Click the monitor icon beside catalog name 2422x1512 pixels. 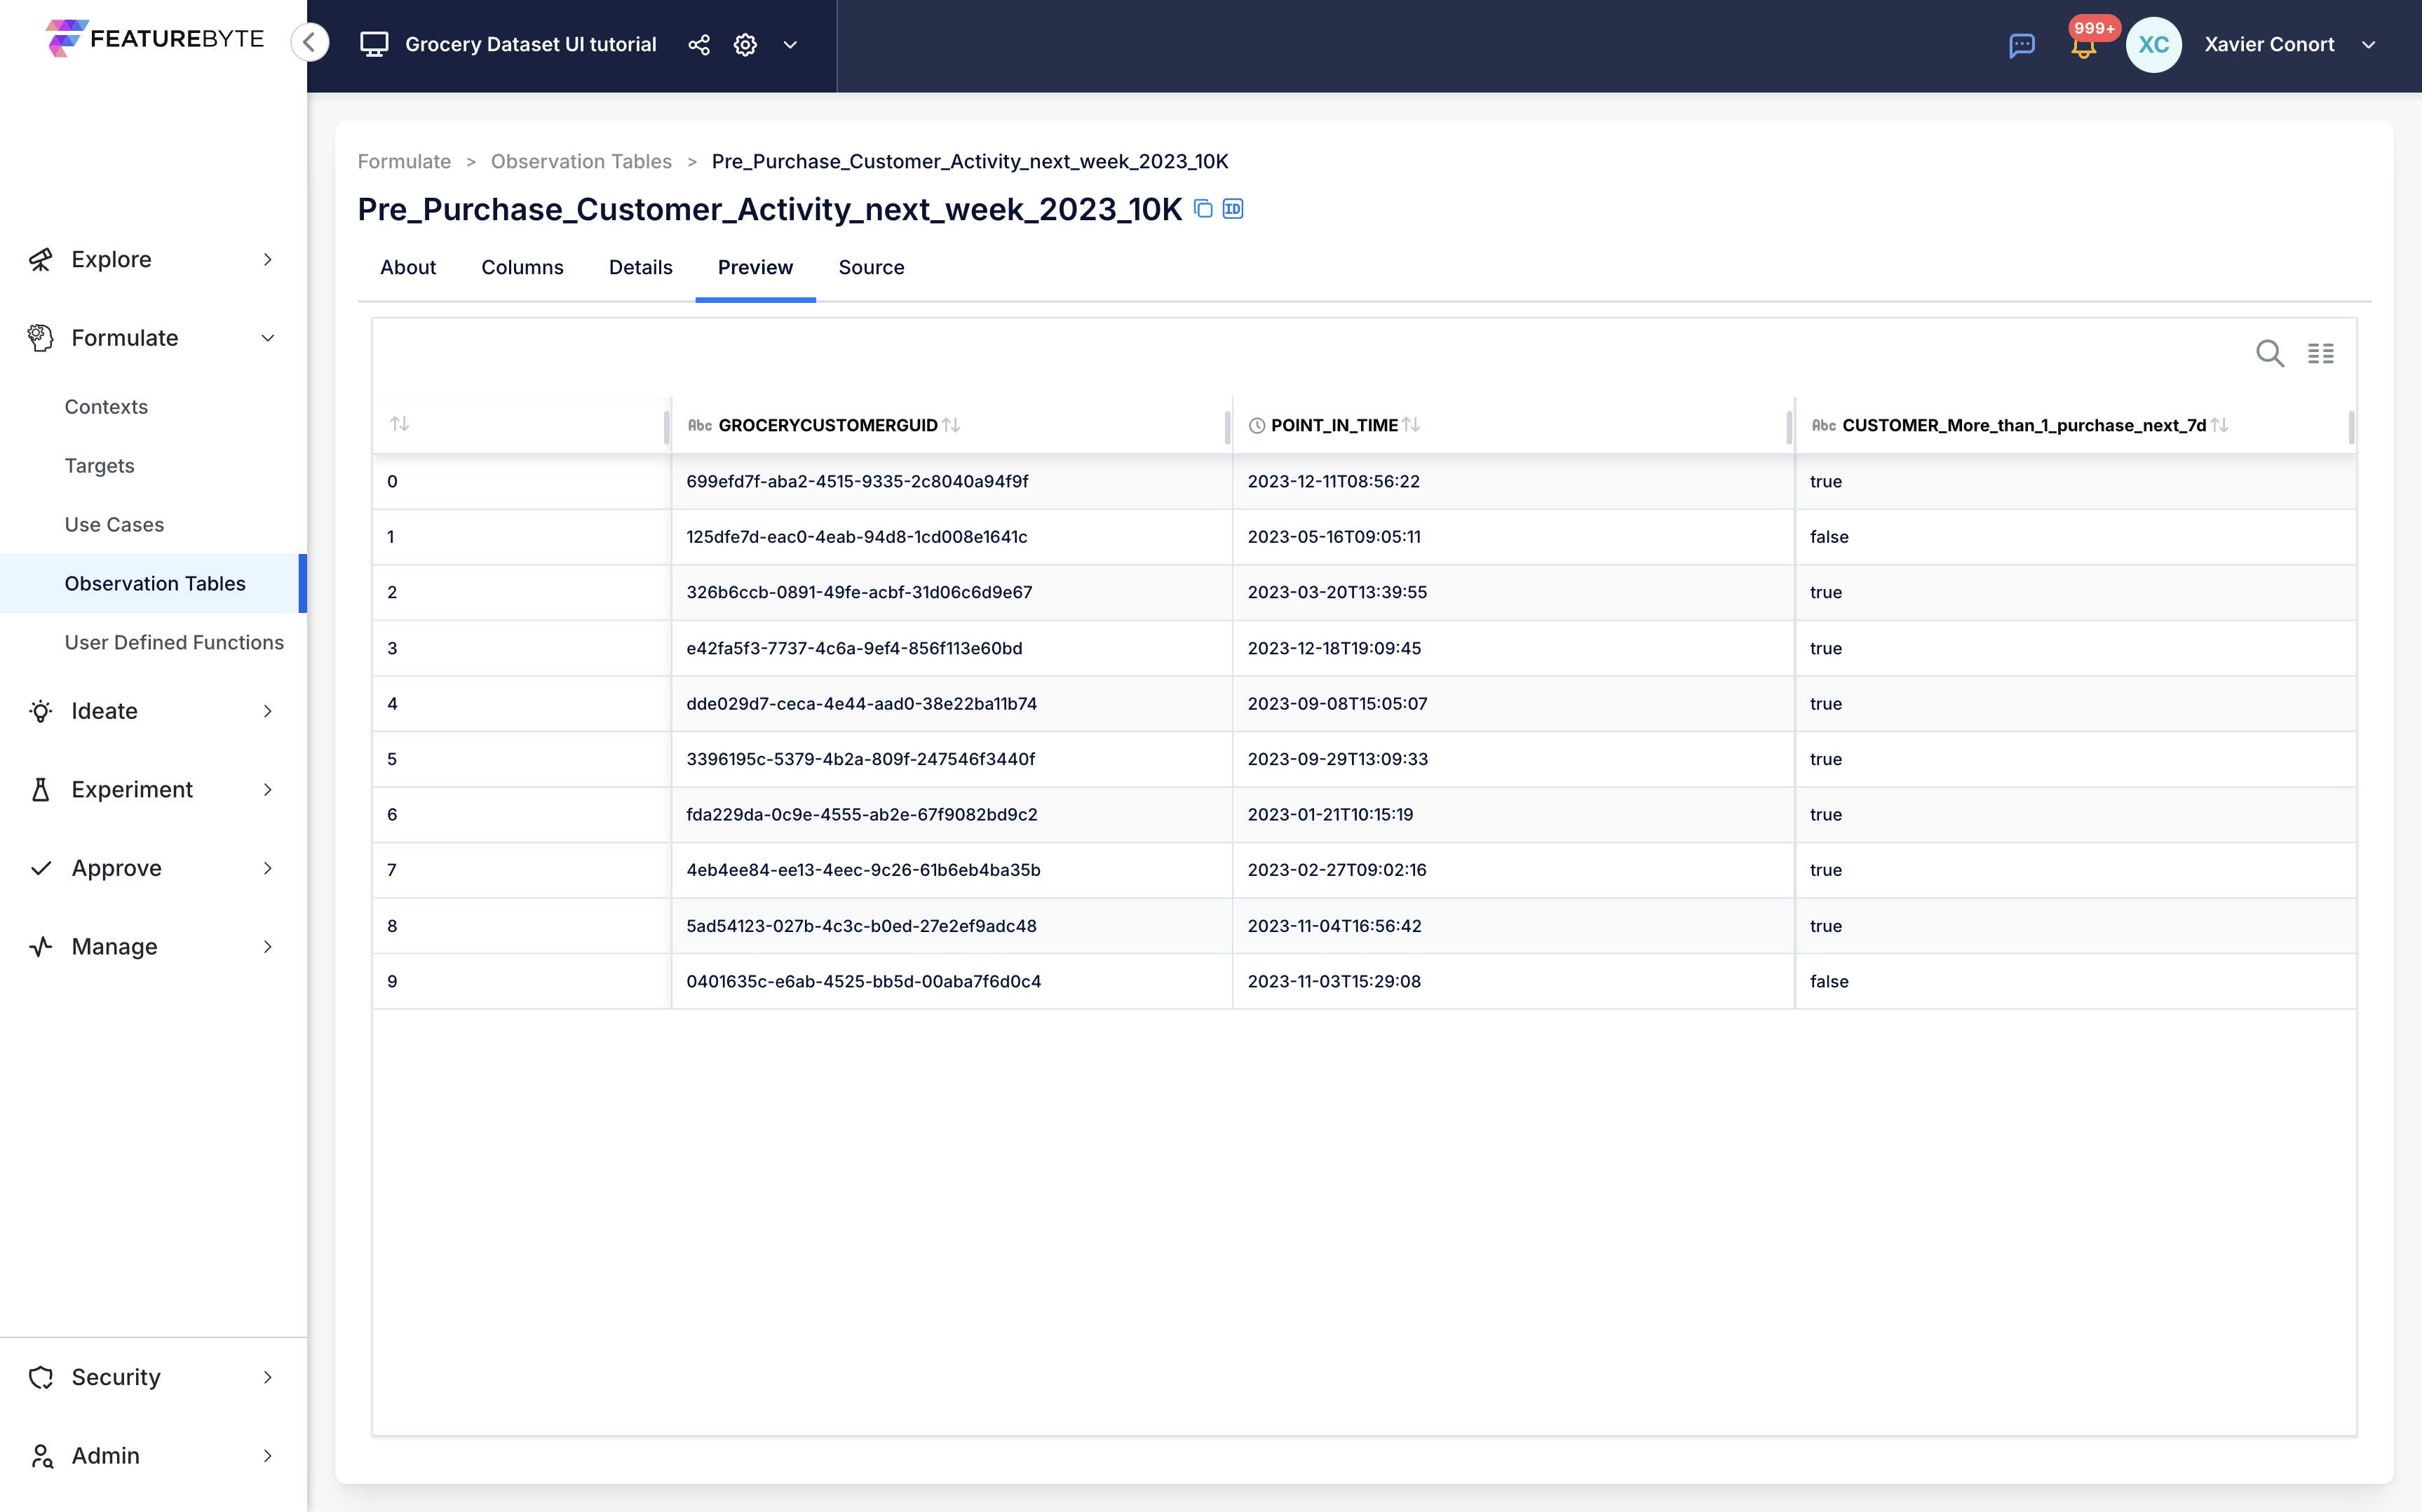[x=374, y=44]
